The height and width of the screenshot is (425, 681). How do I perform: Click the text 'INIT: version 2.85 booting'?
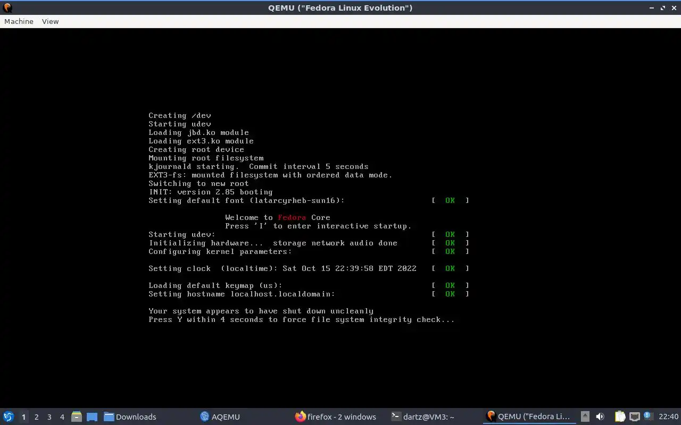[x=211, y=192]
